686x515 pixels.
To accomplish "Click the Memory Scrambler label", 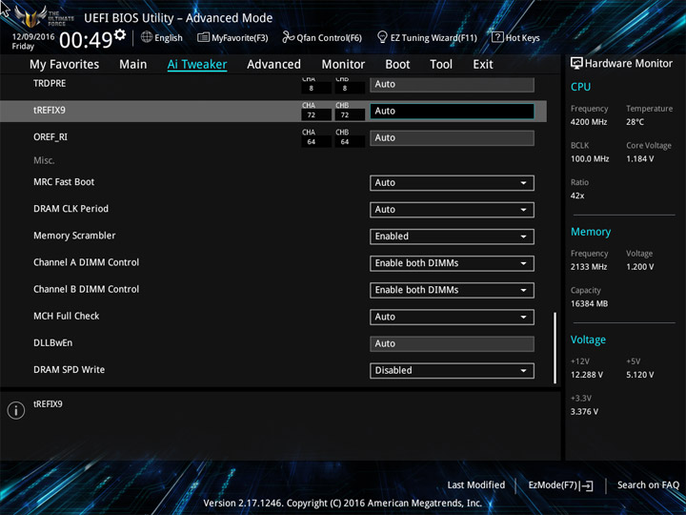I will coord(74,236).
